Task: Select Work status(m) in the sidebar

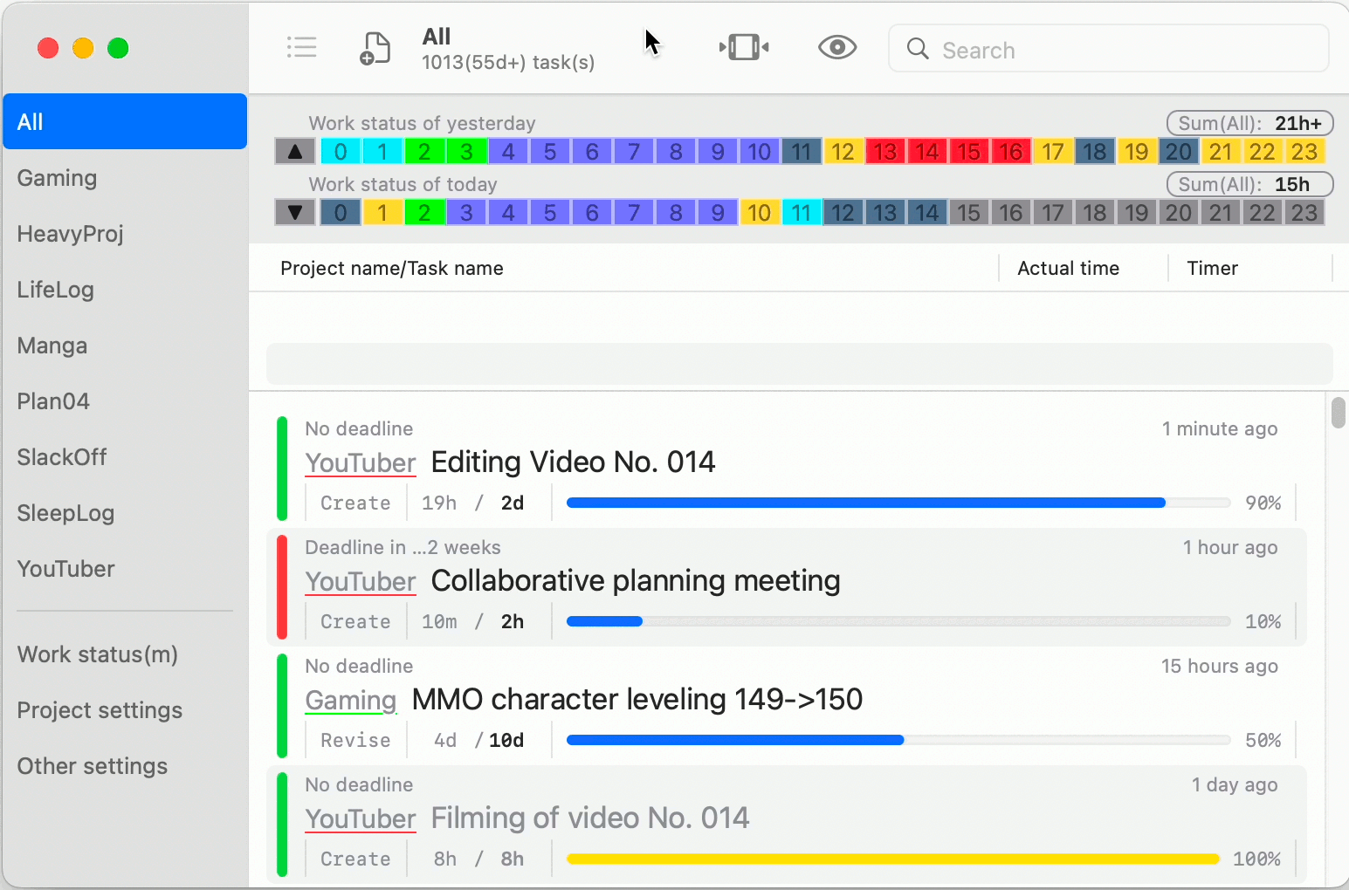Action: (x=97, y=654)
